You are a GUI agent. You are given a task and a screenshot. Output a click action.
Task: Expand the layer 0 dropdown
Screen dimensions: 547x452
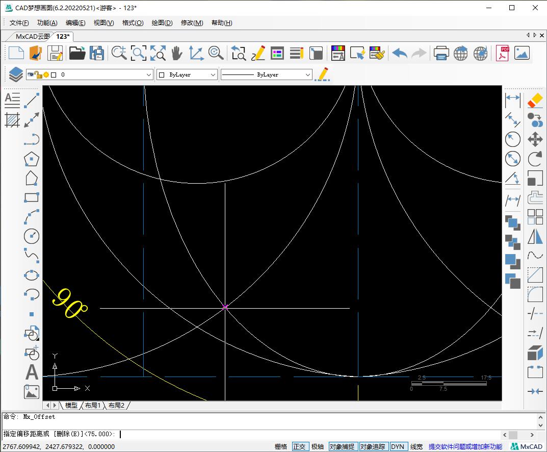[x=149, y=74]
